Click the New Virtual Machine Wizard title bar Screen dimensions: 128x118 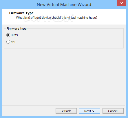[x=64, y=5]
